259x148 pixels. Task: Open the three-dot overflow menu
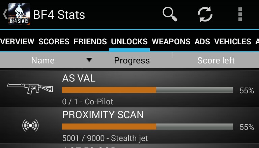pyautogui.click(x=240, y=14)
